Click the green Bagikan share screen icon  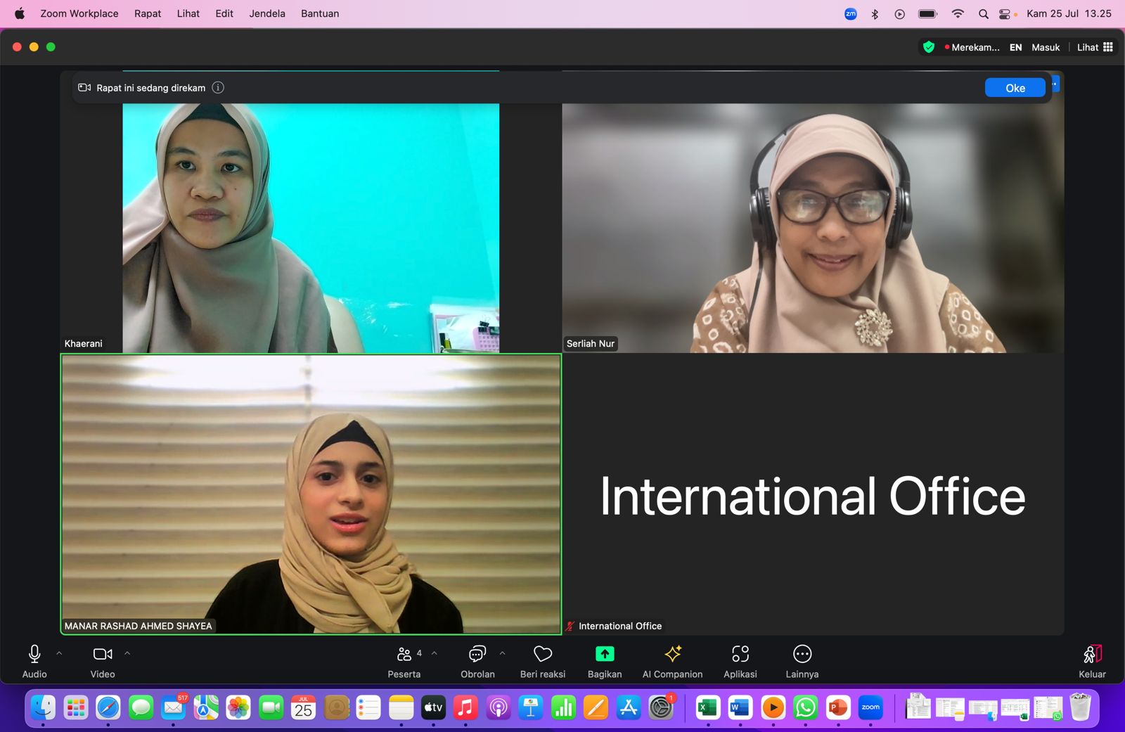click(x=604, y=655)
